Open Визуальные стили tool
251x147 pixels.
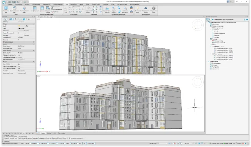coord(155,8)
